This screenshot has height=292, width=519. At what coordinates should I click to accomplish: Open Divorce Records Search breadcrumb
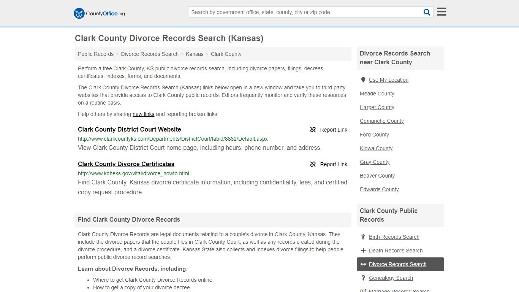tap(150, 54)
